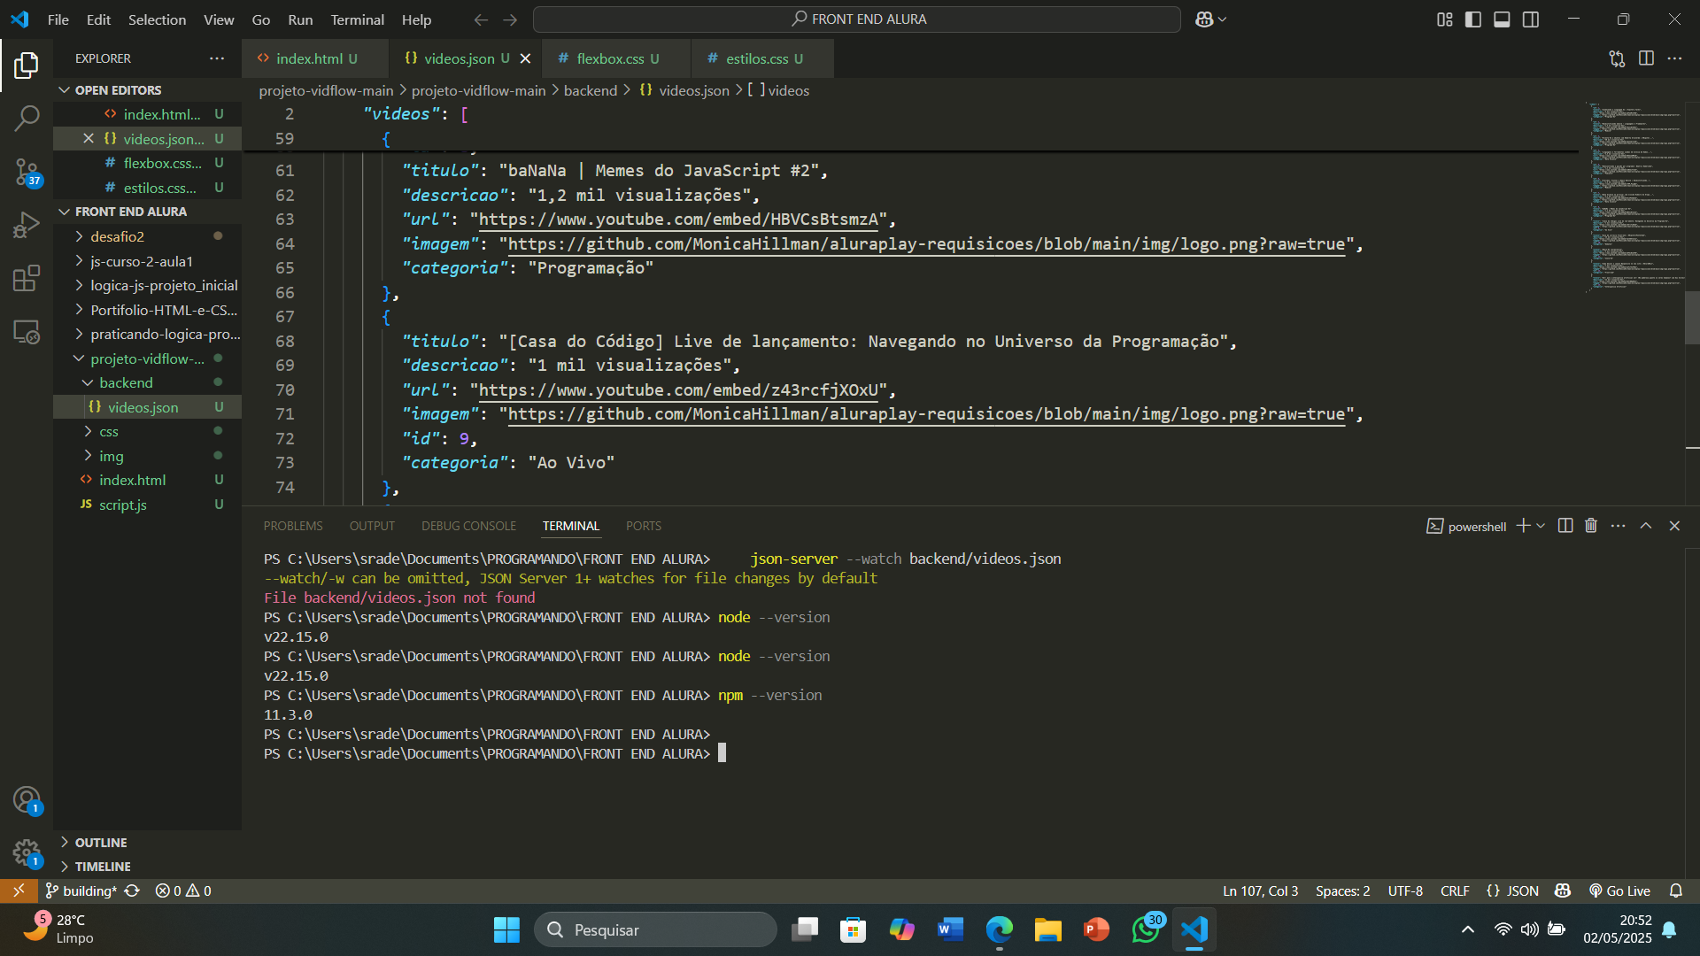The width and height of the screenshot is (1700, 956).
Task: Open the Search view in activity bar
Action: pos(27,118)
